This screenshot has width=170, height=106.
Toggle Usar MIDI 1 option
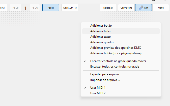(x=121, y=88)
